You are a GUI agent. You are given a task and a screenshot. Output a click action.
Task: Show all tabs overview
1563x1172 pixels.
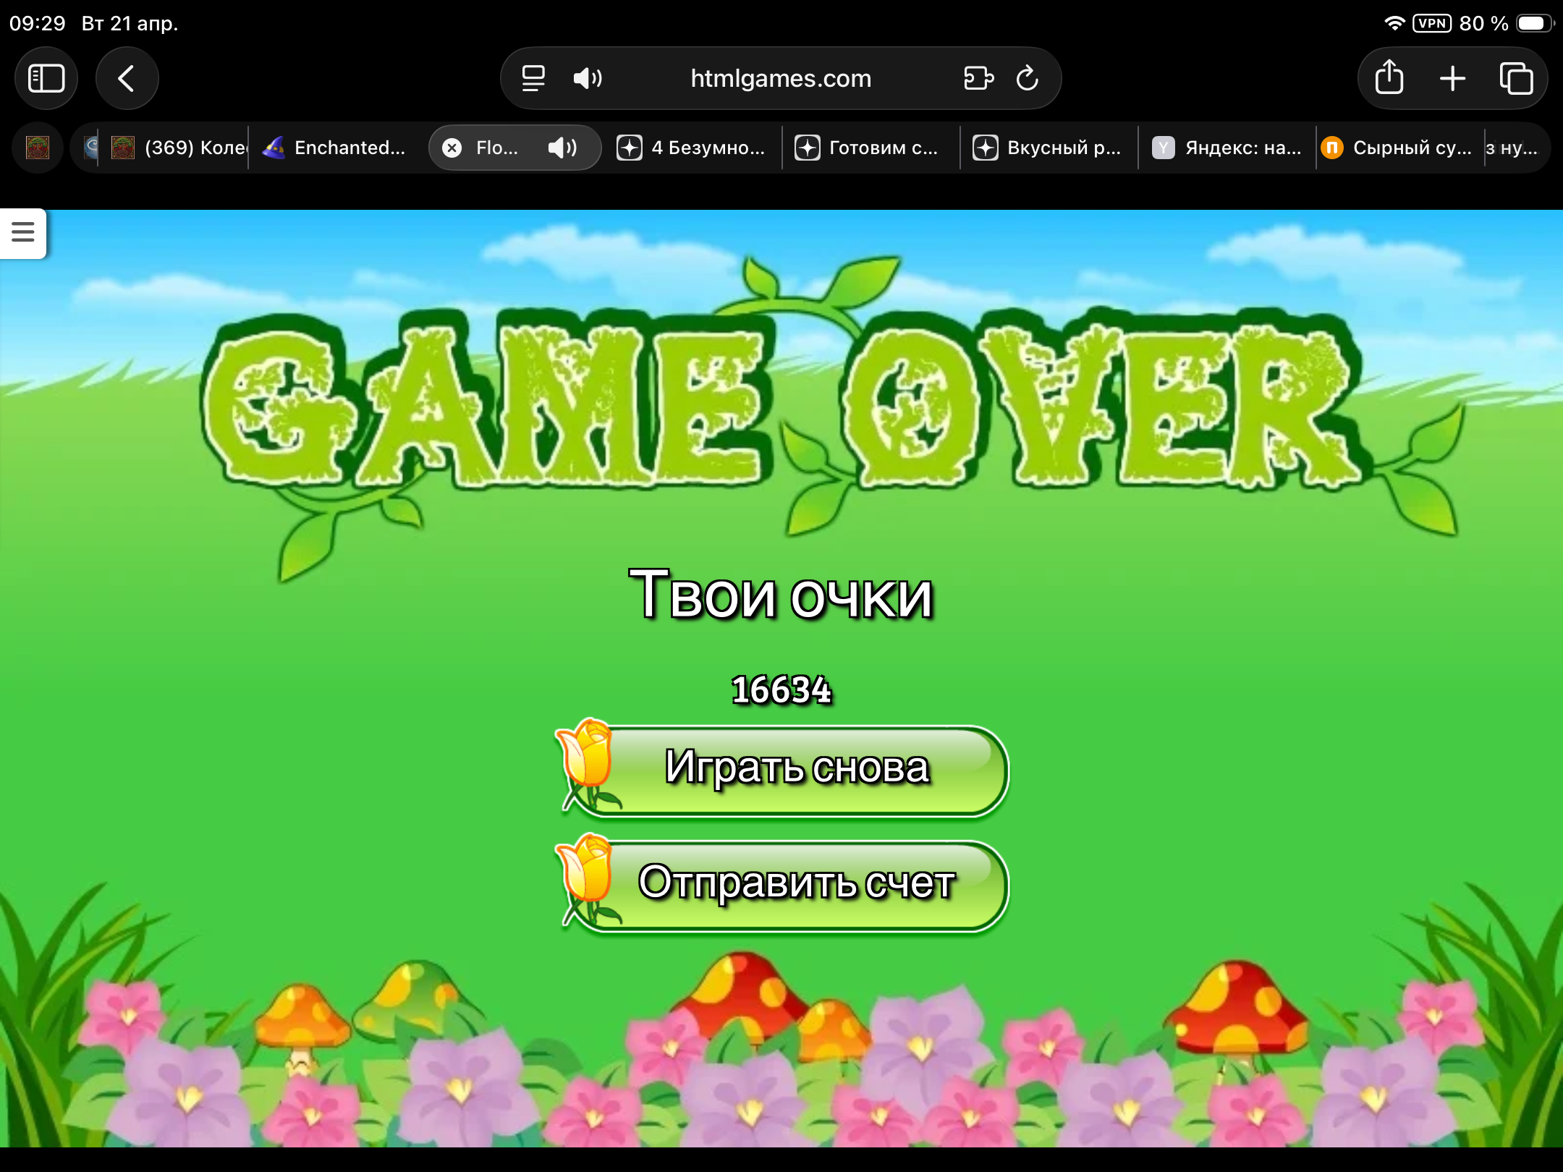click(x=1516, y=78)
